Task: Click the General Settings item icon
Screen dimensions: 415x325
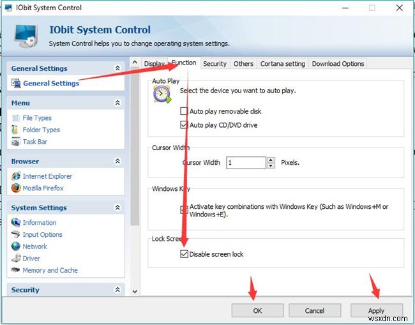Action: click(x=16, y=83)
